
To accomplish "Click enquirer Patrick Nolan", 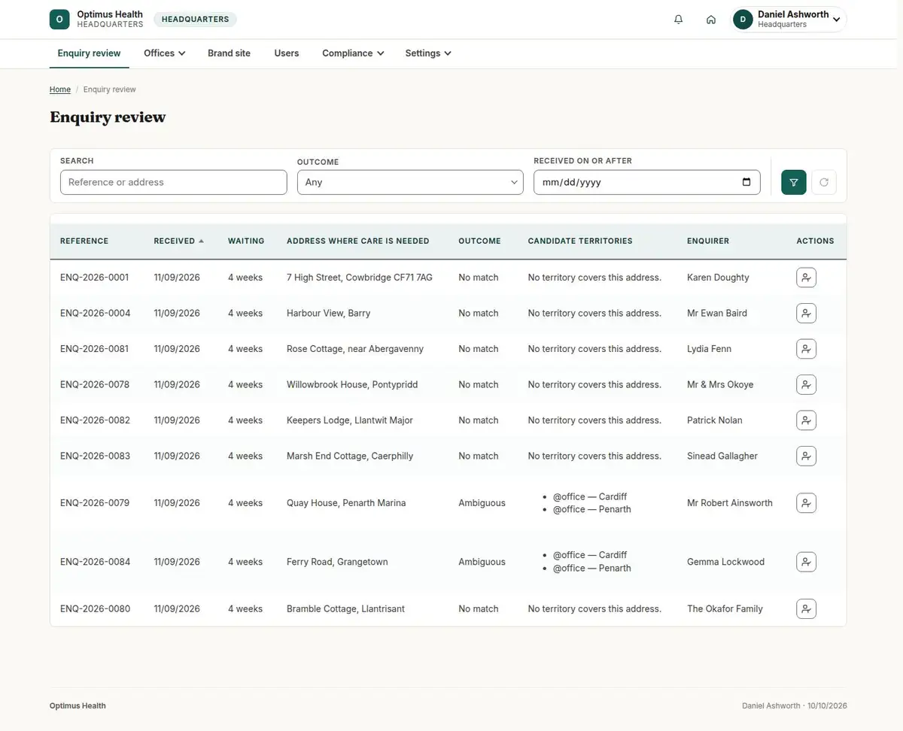I will pos(715,420).
